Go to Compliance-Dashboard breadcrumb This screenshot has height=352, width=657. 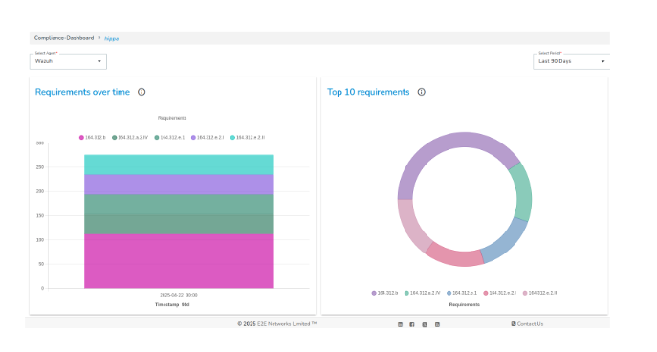[64, 38]
